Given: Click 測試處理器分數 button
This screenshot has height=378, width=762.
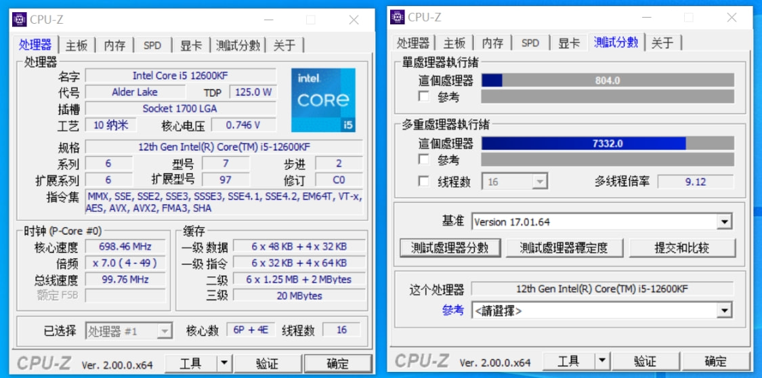Looking at the screenshot, I should 450,248.
